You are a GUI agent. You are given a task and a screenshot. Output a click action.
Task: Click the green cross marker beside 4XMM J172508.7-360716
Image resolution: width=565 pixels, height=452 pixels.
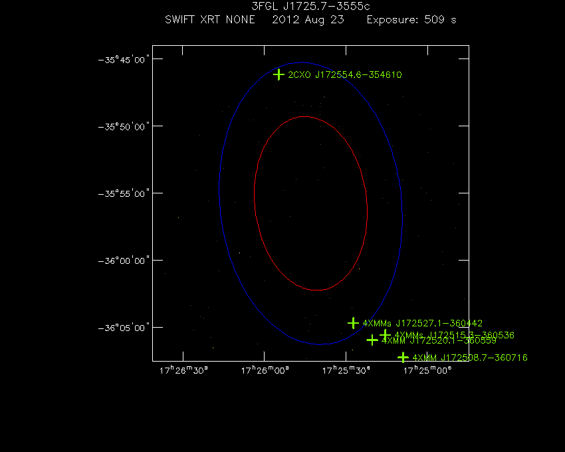(403, 358)
